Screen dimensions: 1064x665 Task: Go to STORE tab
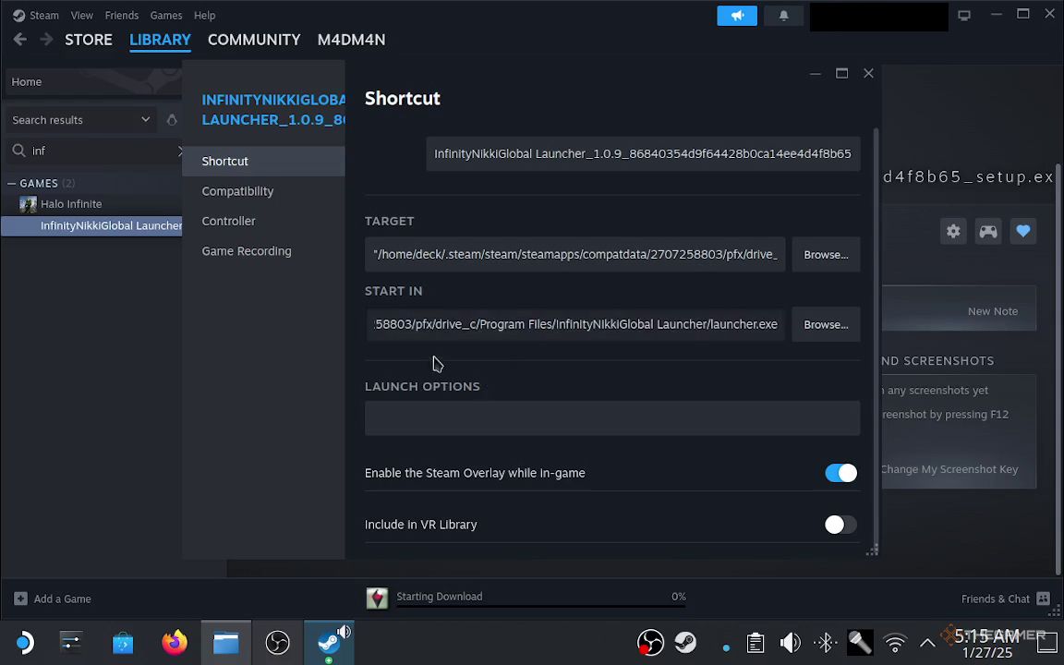(89, 40)
